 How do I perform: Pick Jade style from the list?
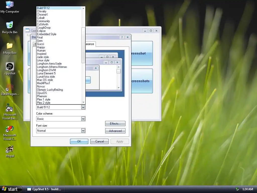59,57
